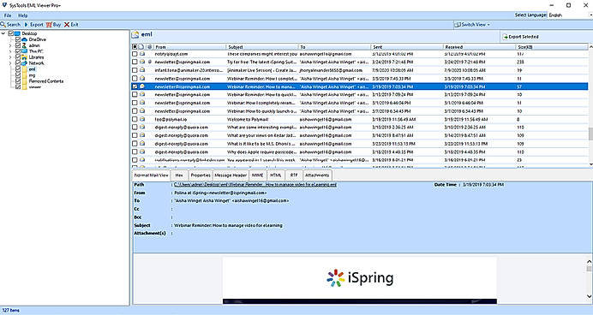Expand the Network tree node
Image resolution: width=593 pixels, height=315 pixels.
point(10,63)
